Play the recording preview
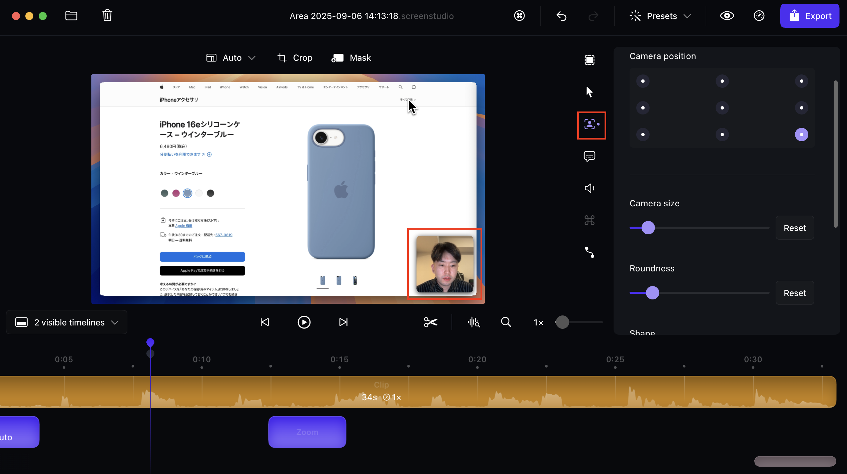847x474 pixels. pos(304,322)
